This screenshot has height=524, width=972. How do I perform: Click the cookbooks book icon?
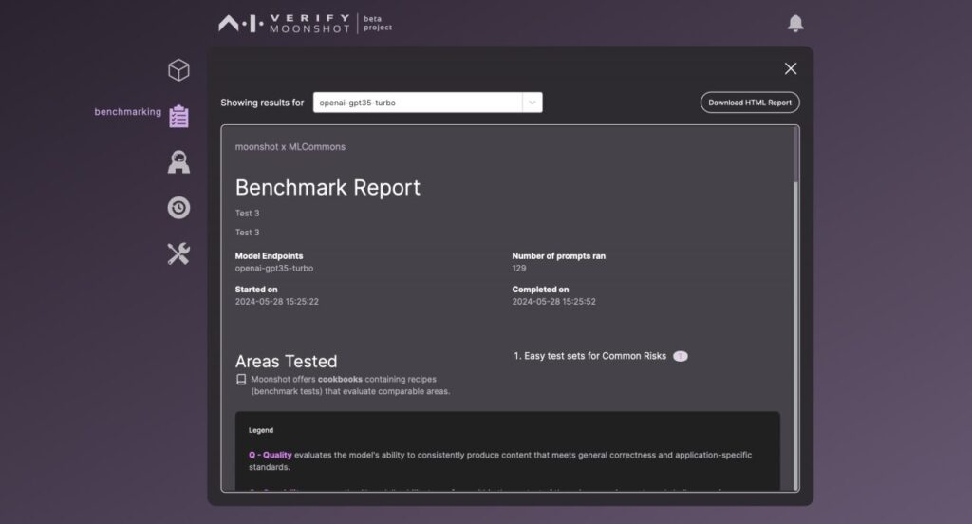[x=241, y=379]
